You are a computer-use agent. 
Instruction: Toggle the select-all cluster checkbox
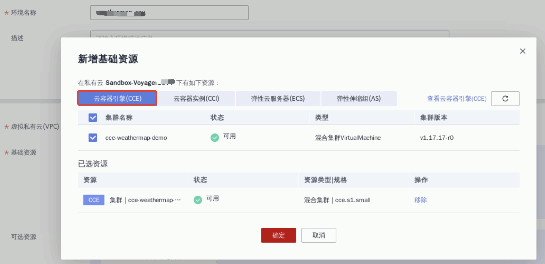pyautogui.click(x=93, y=118)
